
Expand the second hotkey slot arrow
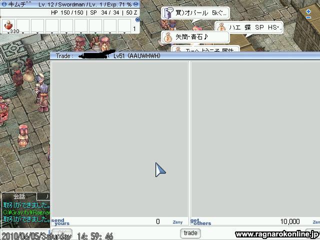[23, 32]
